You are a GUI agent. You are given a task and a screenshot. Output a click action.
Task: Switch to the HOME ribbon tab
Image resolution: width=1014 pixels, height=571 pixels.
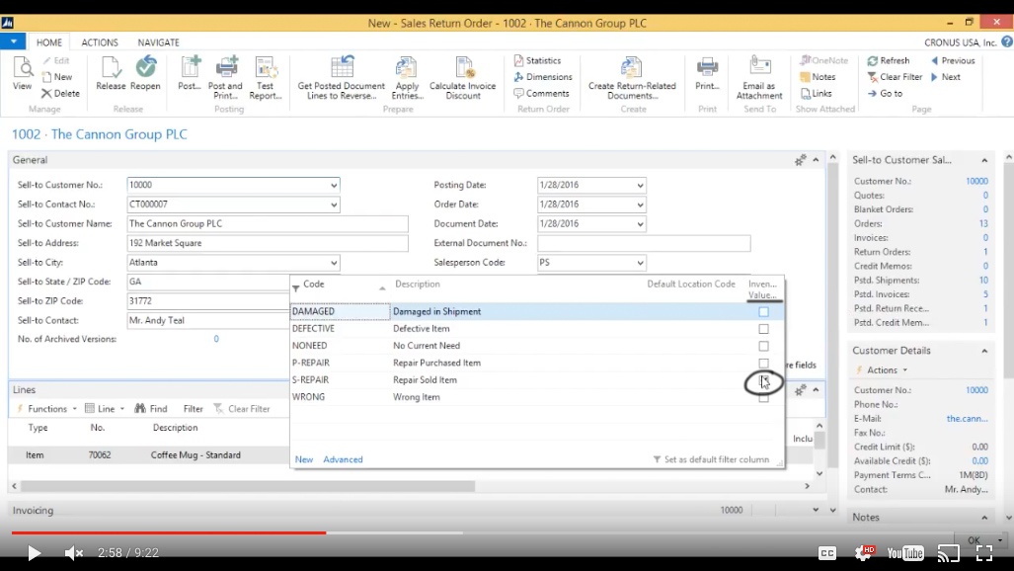click(x=49, y=42)
